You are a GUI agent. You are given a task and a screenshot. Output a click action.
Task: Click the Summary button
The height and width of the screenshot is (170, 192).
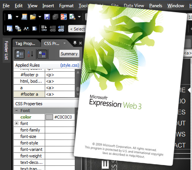point(69,54)
